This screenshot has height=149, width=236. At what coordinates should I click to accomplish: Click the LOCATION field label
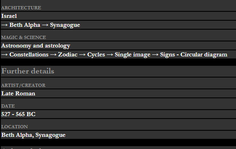(x=15, y=127)
